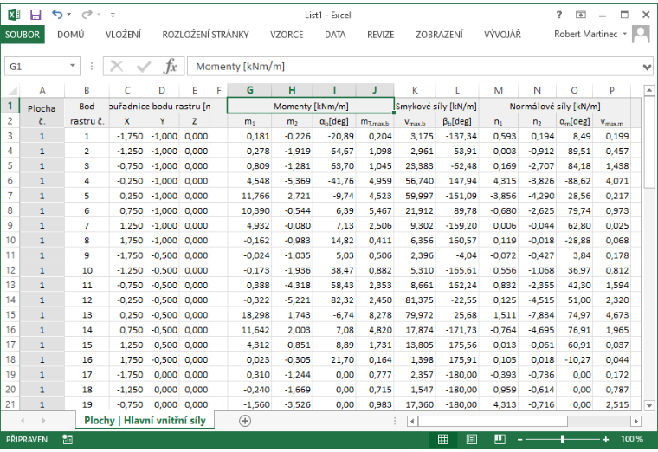Image resolution: width=658 pixels, height=452 pixels.
Task: Click the Name Box showing G1
Action: (36, 67)
